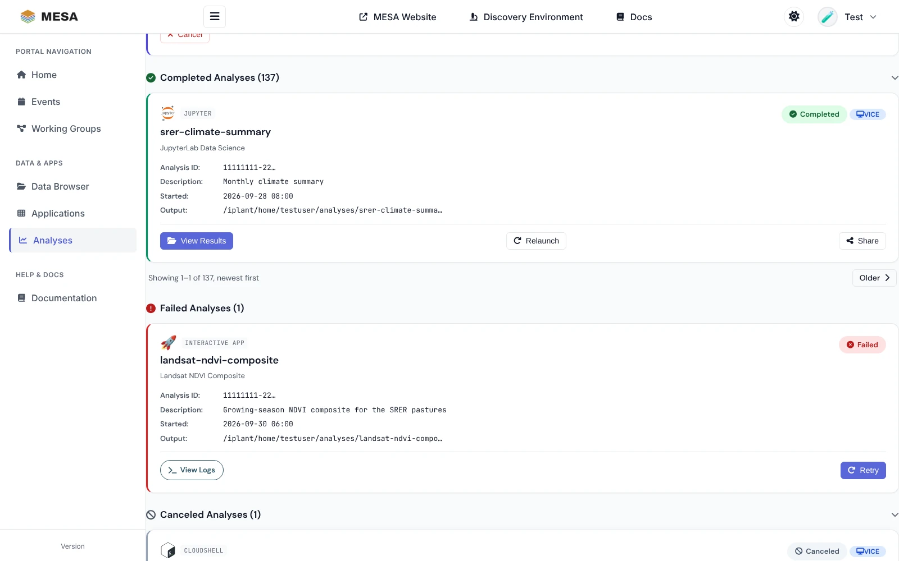Image resolution: width=899 pixels, height=561 pixels.
Task: Click the Version label in sidebar footer
Action: 73,546
